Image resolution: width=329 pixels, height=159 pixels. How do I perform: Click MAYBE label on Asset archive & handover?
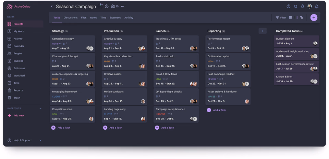point(211,97)
